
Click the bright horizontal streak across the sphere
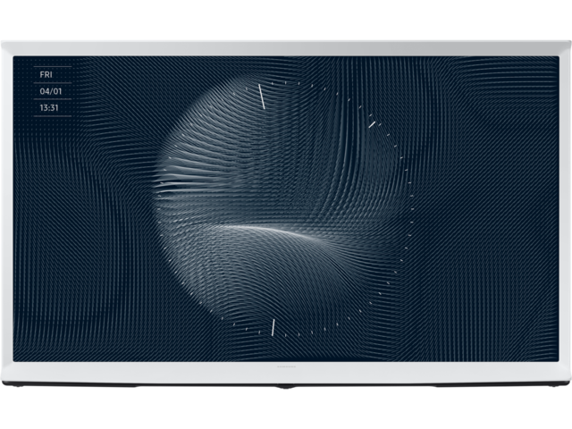[x=268, y=230]
